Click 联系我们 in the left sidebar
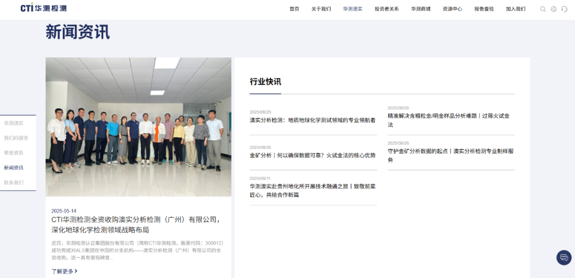This screenshot has width=575, height=278. [x=14, y=183]
